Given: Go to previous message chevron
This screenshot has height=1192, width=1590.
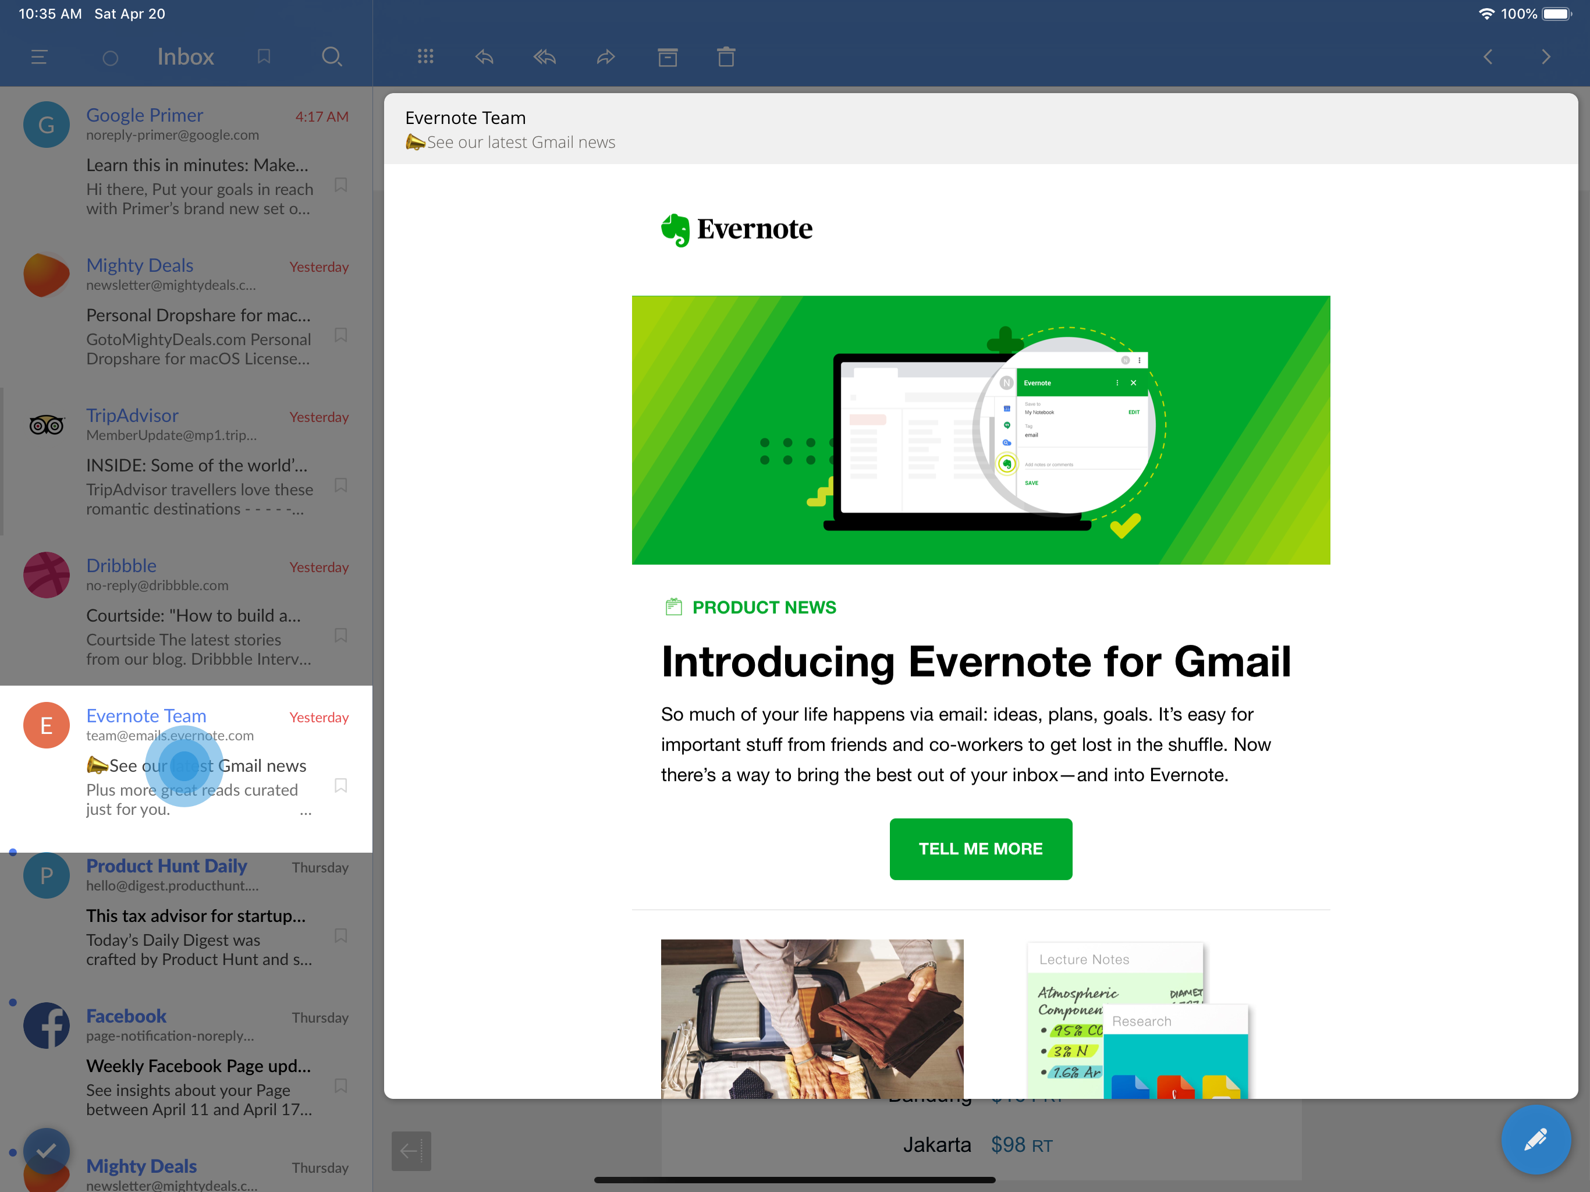Looking at the screenshot, I should 1488,57.
